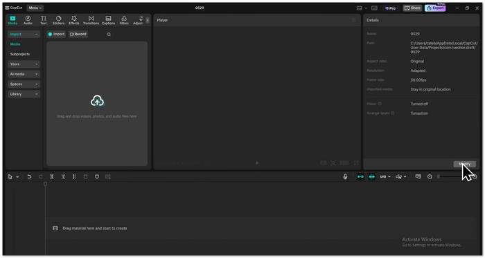The height and width of the screenshot is (258, 485).
Task: Click the Delete right trim icon
Action: [x=74, y=177]
